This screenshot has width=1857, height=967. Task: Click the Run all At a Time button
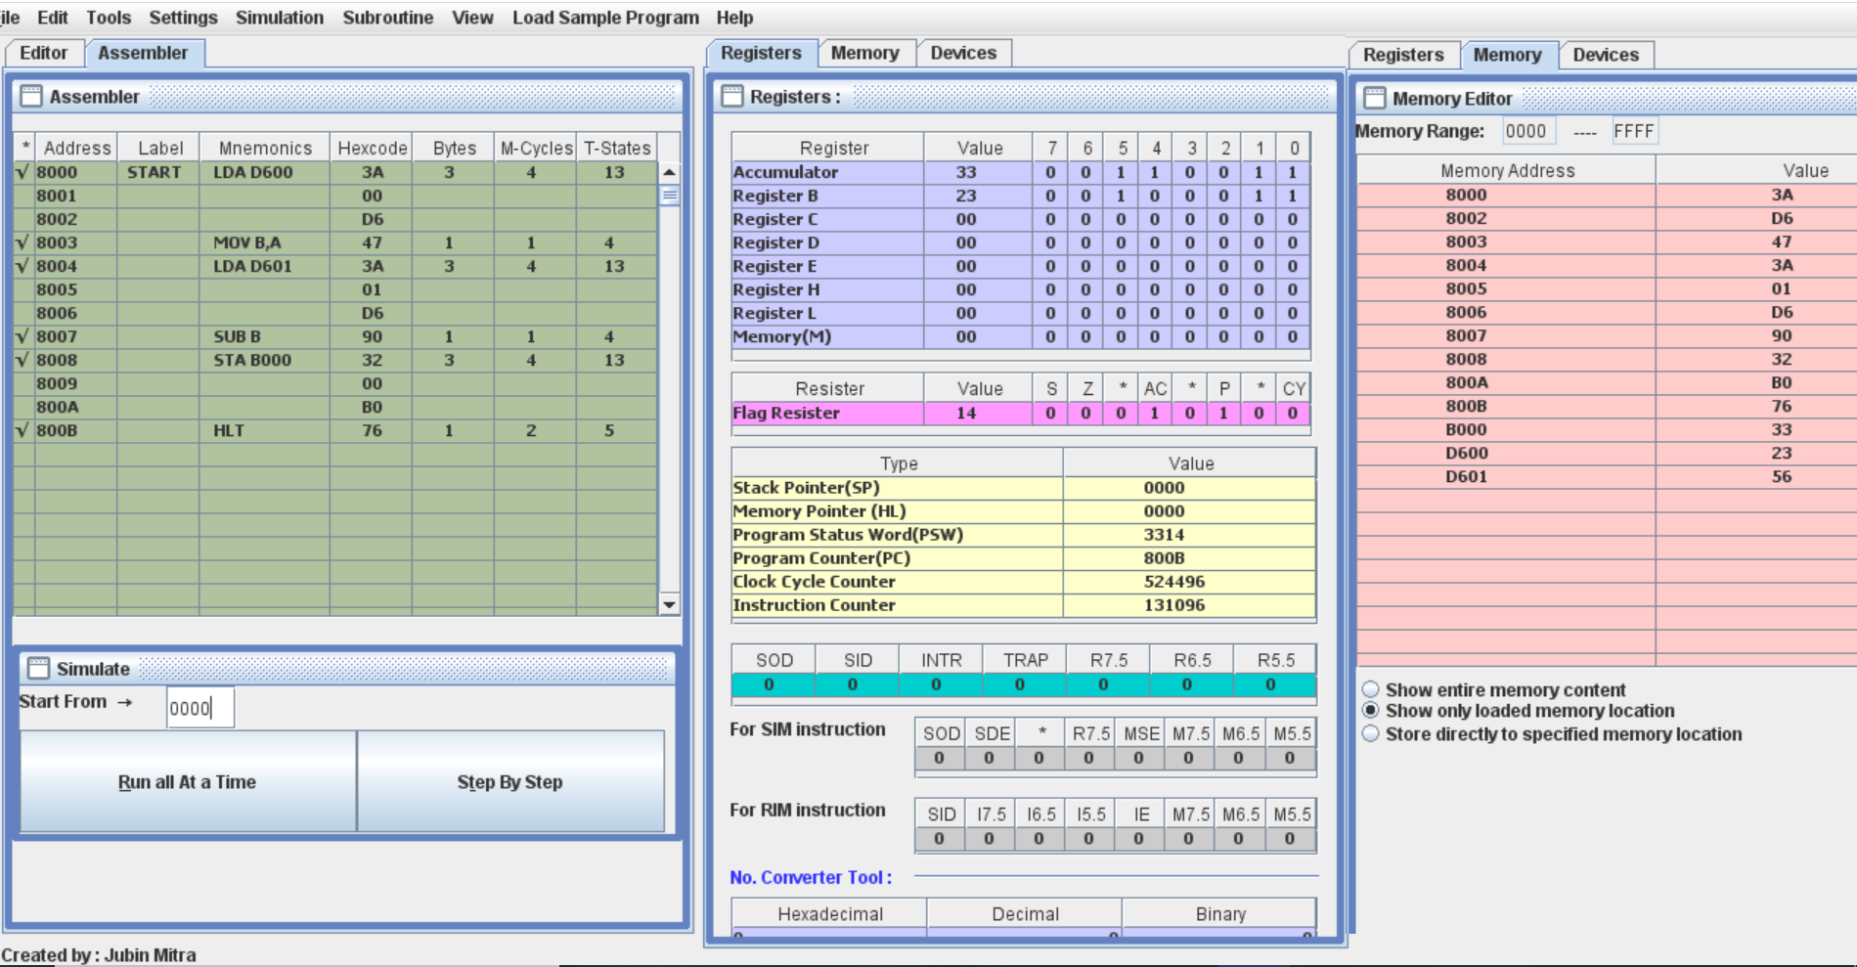tap(186, 781)
